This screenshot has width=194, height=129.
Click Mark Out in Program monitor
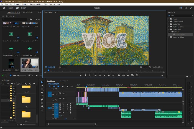(x=90, y=75)
